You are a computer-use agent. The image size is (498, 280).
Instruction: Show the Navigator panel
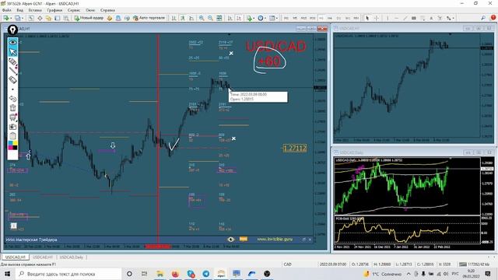pos(48,18)
